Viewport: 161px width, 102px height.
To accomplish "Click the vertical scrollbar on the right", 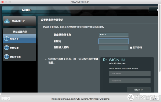I will [160, 38].
